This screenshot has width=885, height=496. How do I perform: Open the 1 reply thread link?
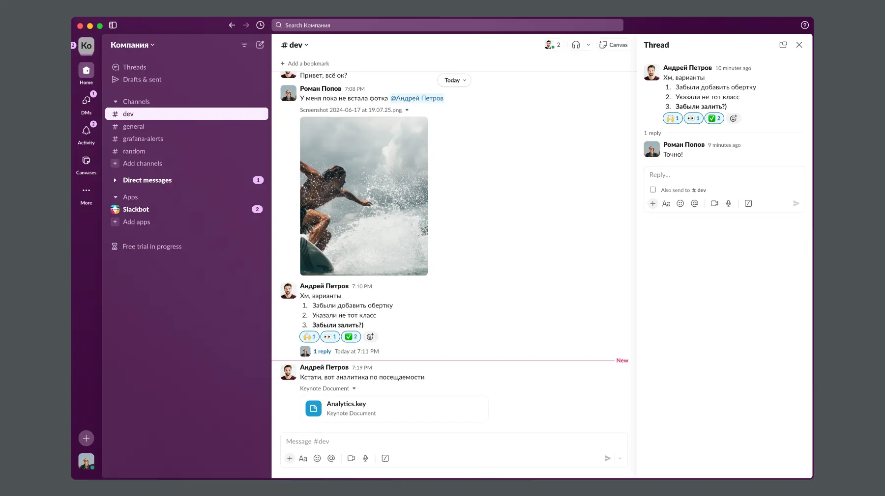click(322, 352)
